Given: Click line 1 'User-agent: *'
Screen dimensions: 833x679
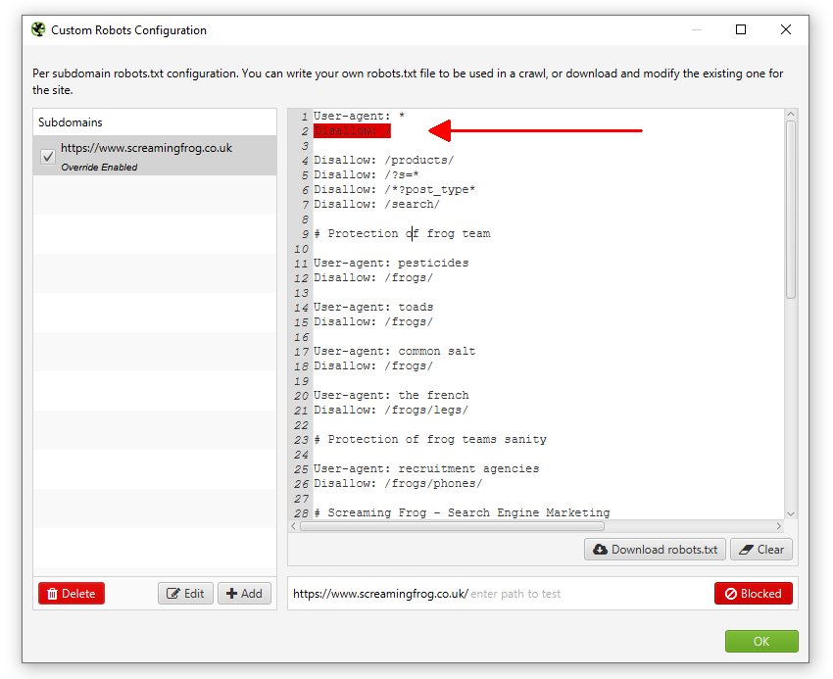Looking at the screenshot, I should (x=359, y=116).
